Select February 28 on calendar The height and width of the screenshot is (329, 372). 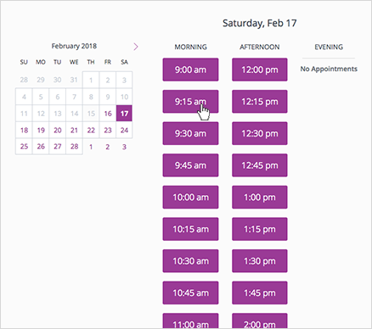(x=74, y=147)
